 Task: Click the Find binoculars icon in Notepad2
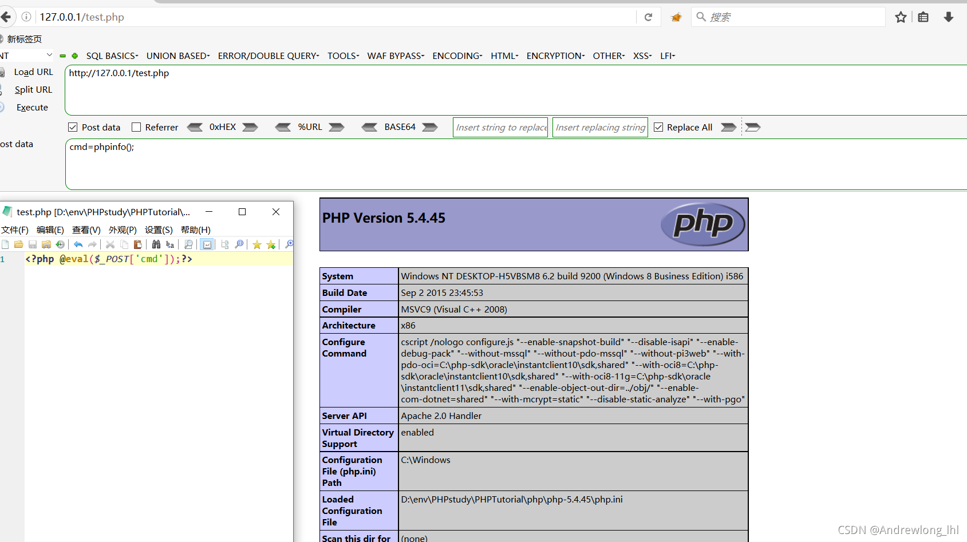tap(156, 244)
